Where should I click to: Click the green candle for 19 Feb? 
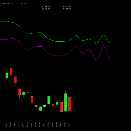coord(7,75)
